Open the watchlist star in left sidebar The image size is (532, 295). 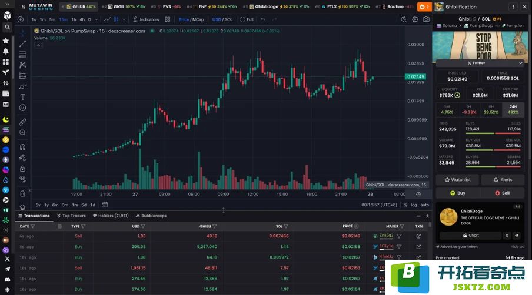(x=6, y=41)
